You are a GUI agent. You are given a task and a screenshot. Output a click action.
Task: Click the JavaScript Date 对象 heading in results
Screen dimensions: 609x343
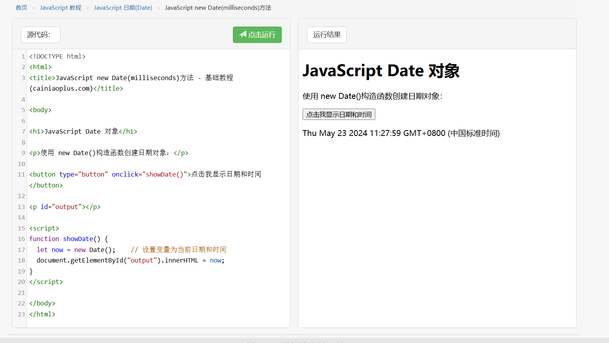[381, 71]
